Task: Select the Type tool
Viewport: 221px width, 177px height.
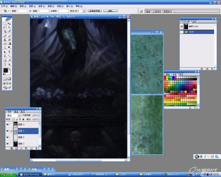Action: click(9, 52)
